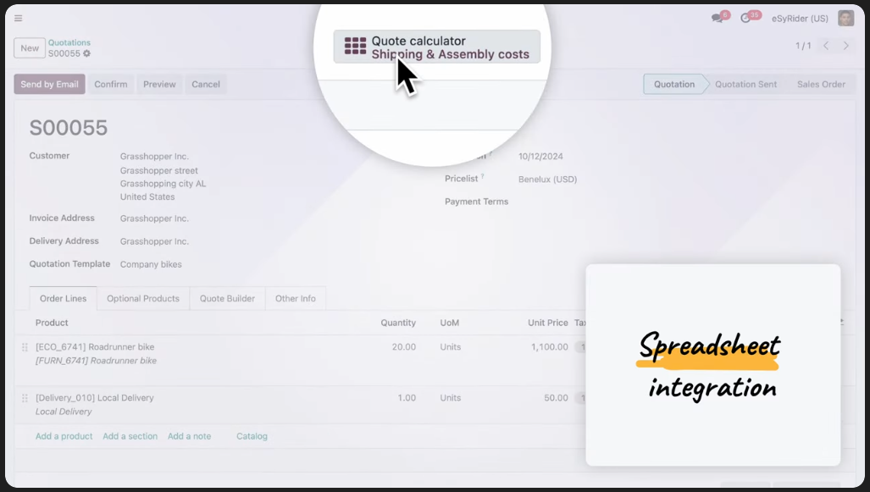Click the drag handle beside Roadrunner bike line
The height and width of the screenshot is (492, 870).
pos(25,347)
